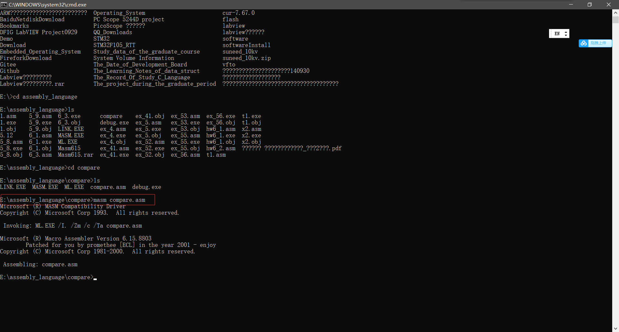This screenshot has width=619, height=332.
Task: Click the '6_3.asm' file name
Action: click(40, 155)
